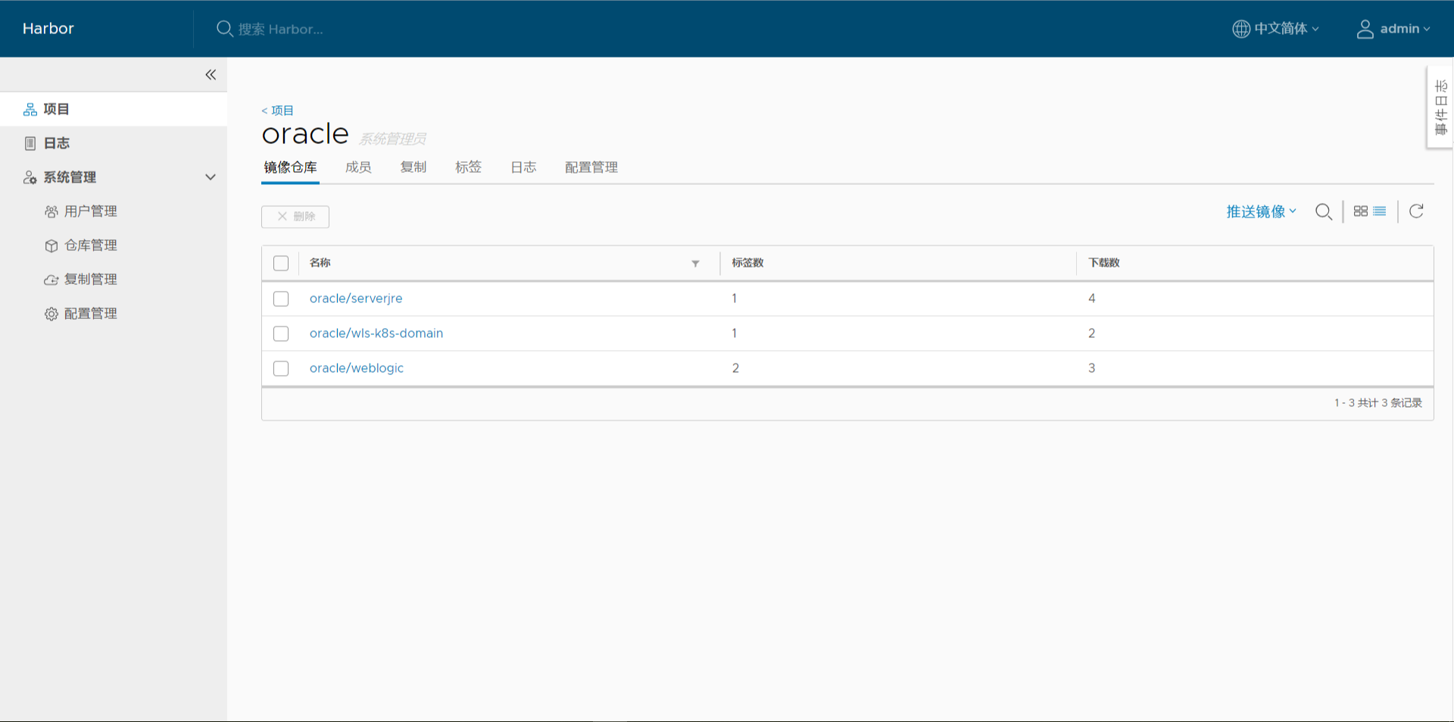Click the 删除 delete button
Viewport: 1454px width, 722px height.
pyautogui.click(x=295, y=217)
